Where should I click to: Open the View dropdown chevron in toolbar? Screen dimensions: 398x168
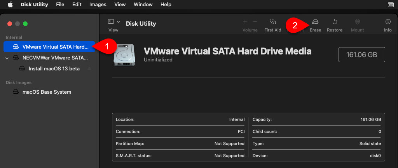(118, 22)
